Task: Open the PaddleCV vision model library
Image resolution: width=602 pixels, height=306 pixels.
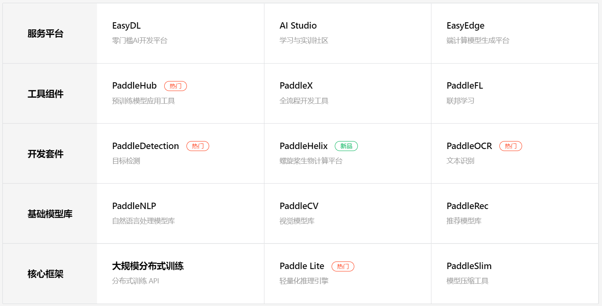Action: [299, 206]
